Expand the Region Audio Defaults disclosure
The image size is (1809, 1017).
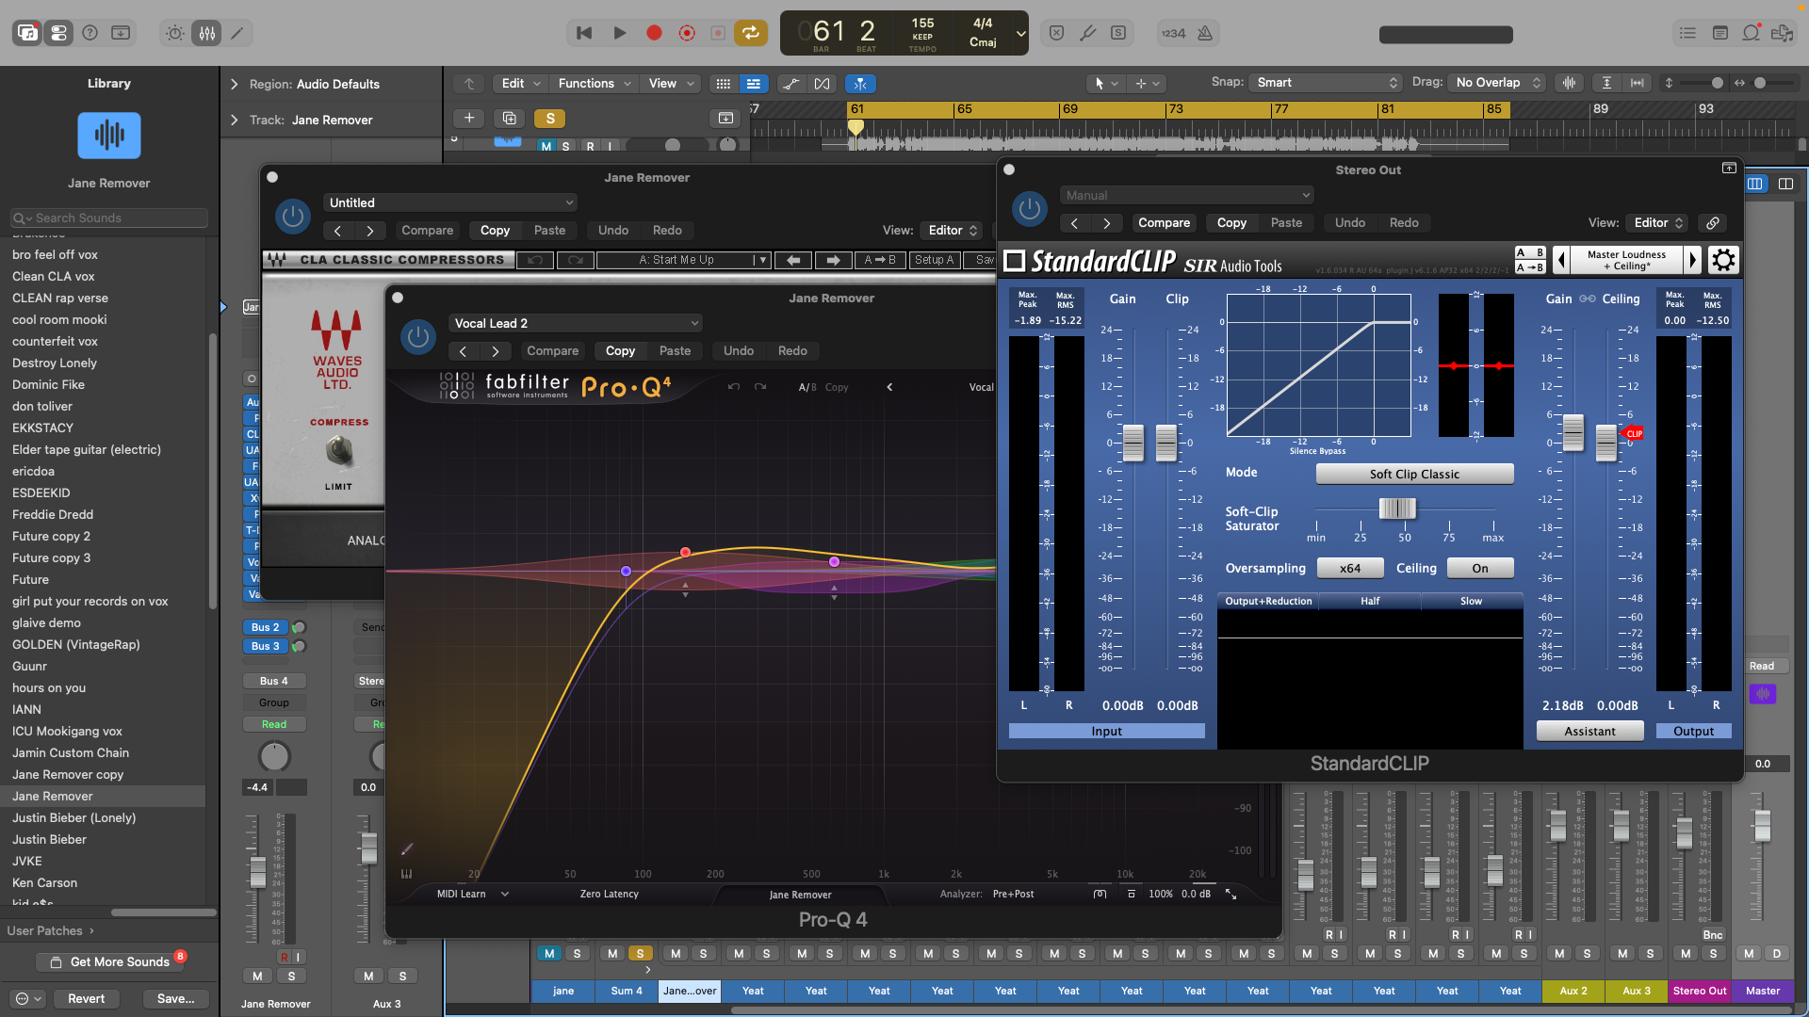pyautogui.click(x=234, y=84)
